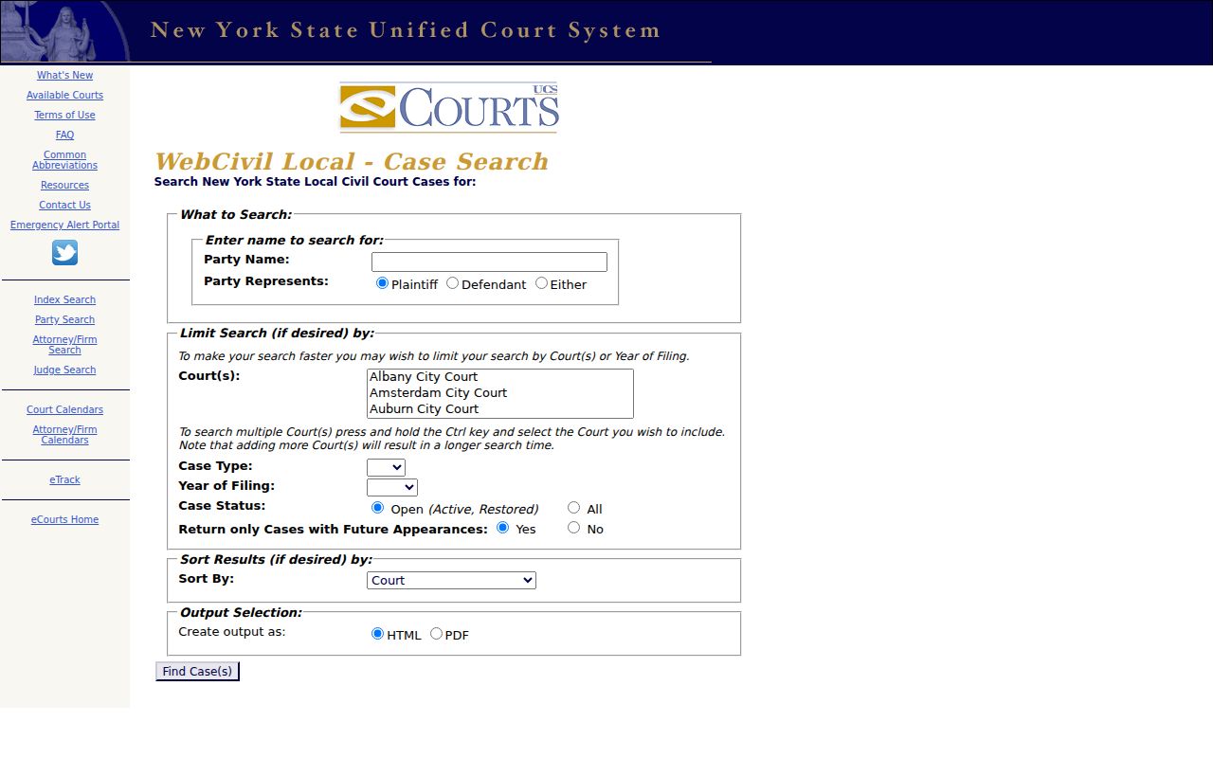Open the Case Type dropdown
This screenshot has height=758, width=1213.
click(386, 467)
